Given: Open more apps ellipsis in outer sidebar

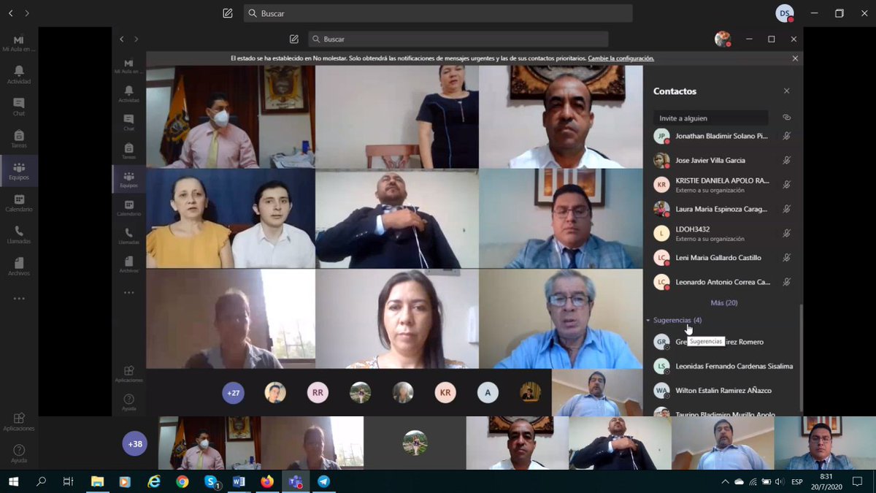Looking at the screenshot, I should [x=19, y=298].
